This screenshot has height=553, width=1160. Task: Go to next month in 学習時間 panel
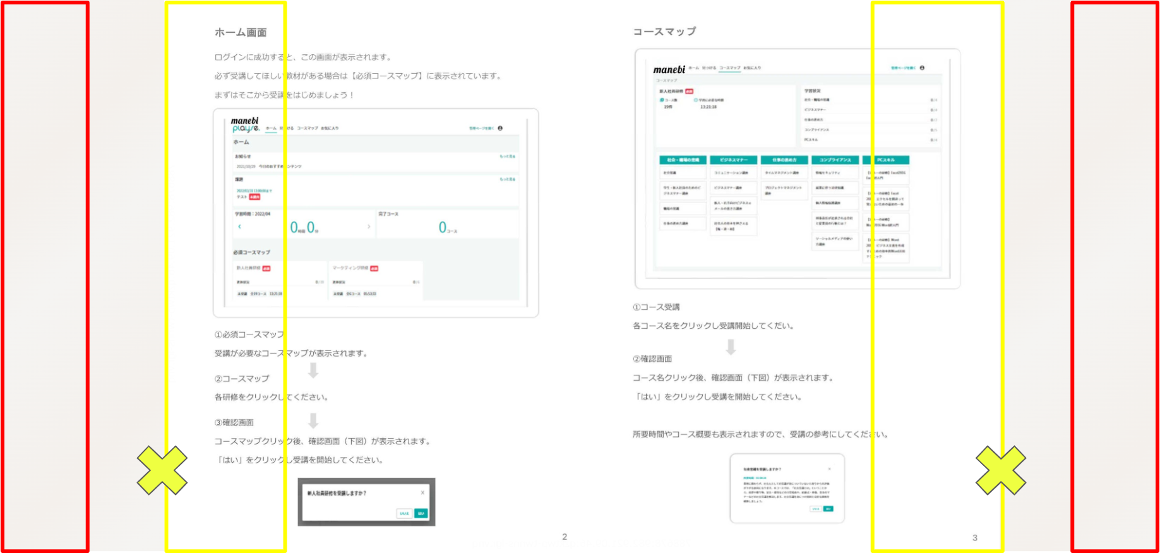click(x=369, y=226)
